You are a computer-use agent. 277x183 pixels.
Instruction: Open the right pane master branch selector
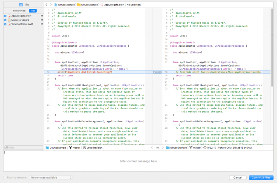point(195,148)
